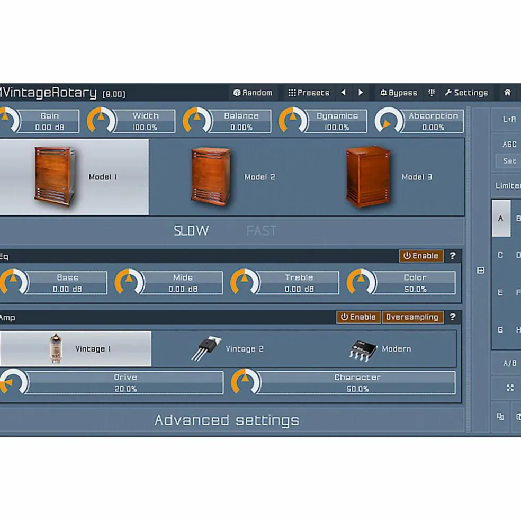Click the Absorption value 0.00%

[433, 127]
